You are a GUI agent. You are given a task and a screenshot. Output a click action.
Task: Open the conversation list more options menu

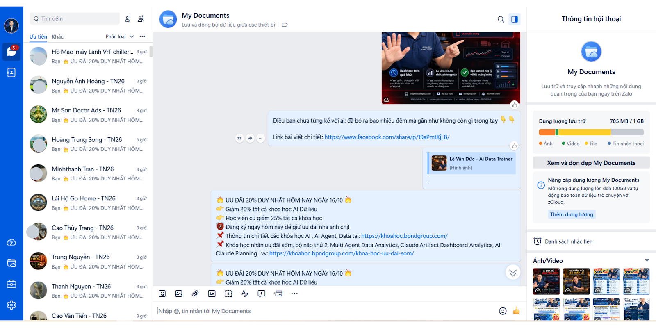click(x=142, y=36)
